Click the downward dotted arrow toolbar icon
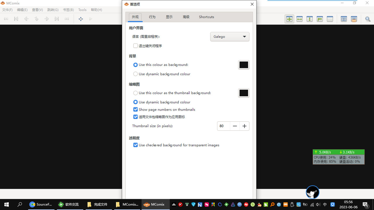This screenshot has width=374, height=210. [x=37, y=19]
